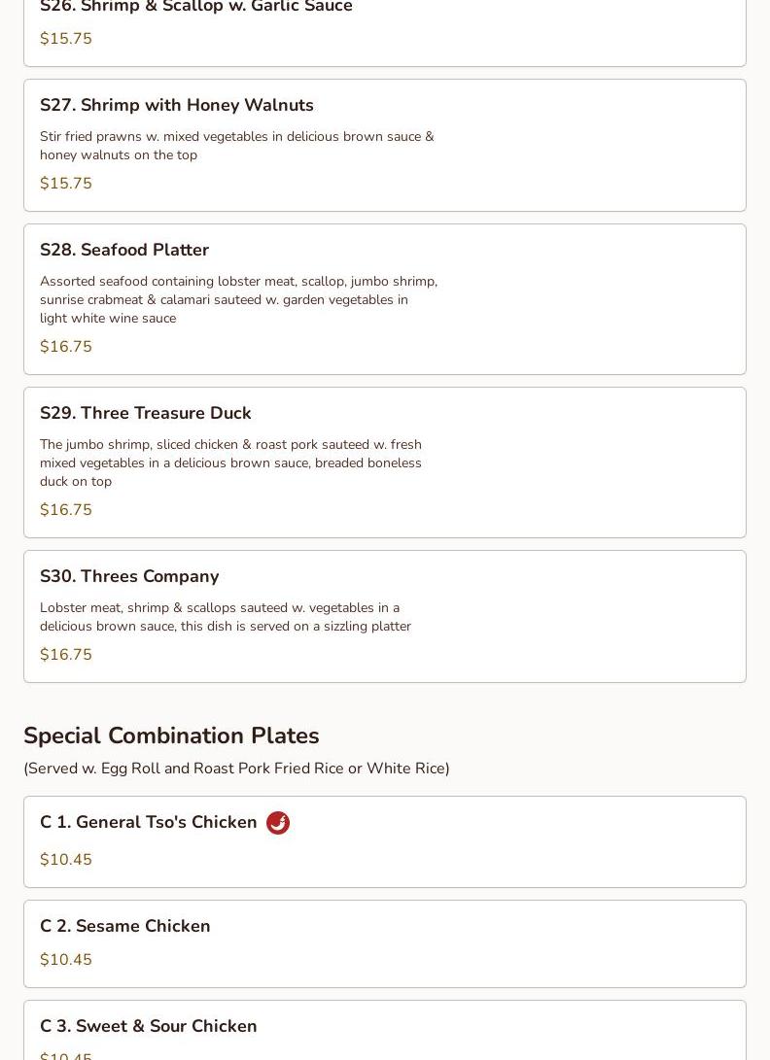Click the Threes Company sizzling platter description
The width and height of the screenshot is (770, 1060).
pyautogui.click(x=226, y=617)
